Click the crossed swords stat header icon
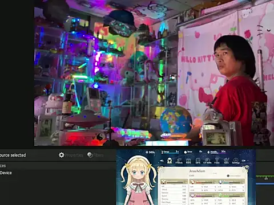This screenshot has height=205, width=274. (x=163, y=182)
